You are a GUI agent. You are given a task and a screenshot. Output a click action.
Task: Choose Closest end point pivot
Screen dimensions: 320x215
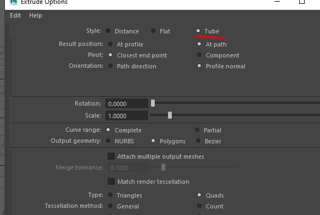[x=110, y=55]
